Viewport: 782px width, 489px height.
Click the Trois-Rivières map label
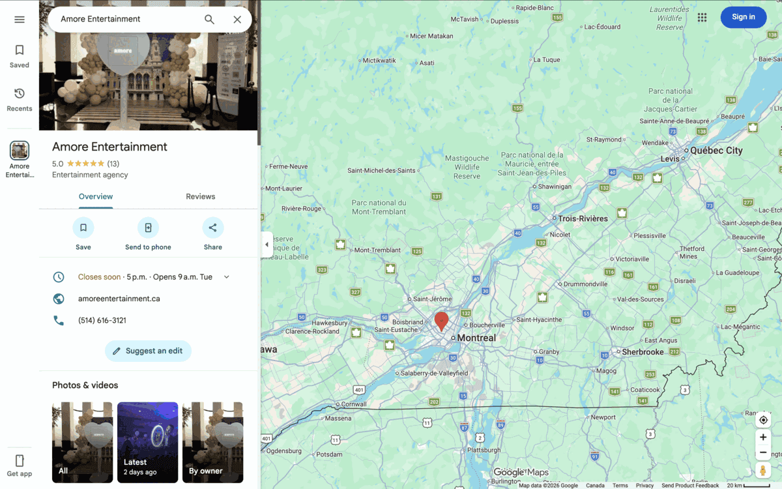point(583,218)
